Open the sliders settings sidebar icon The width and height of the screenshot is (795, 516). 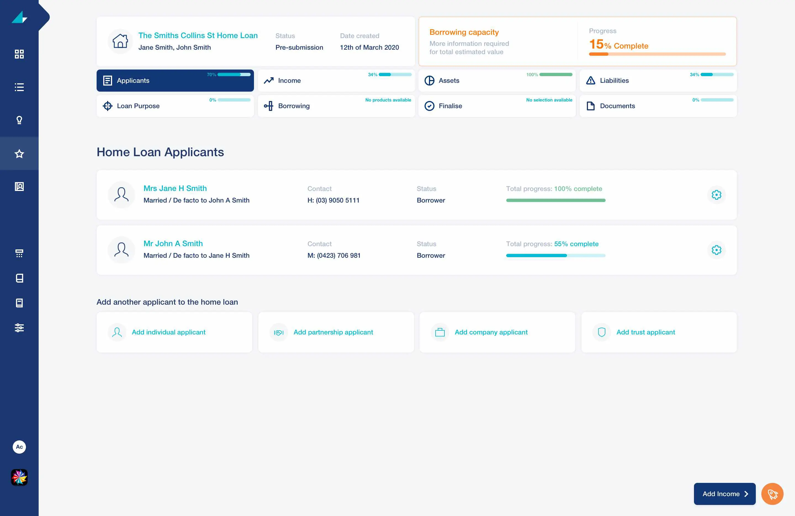(19, 328)
